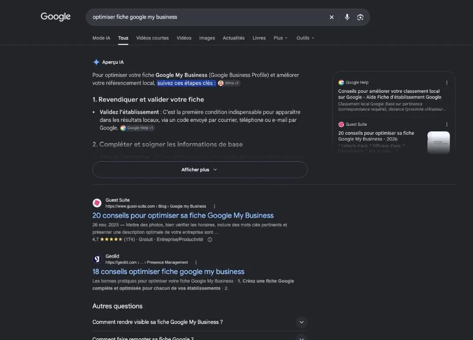Click heading Revendiquer et valider votre fiche
This screenshot has height=340, width=473.
148,100
